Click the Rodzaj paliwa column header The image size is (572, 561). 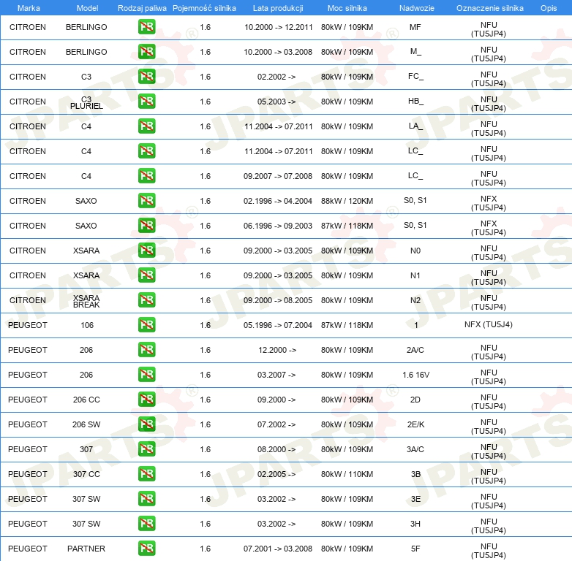click(x=142, y=8)
